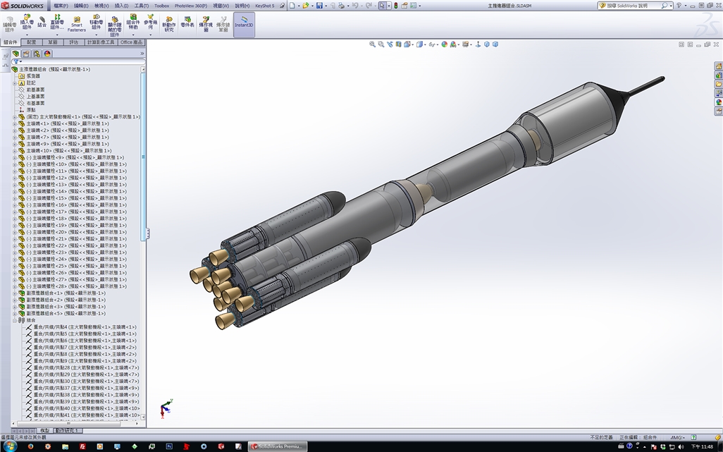Open the 檔案(F) menu
Viewport: 723px width, 452px height.
click(x=61, y=6)
